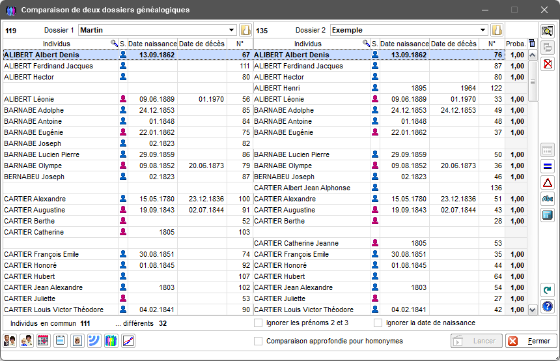Enable Ignorer la date de naissance

(378, 323)
